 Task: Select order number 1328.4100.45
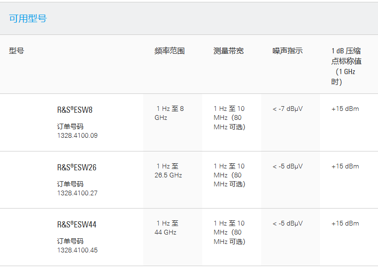point(77,250)
